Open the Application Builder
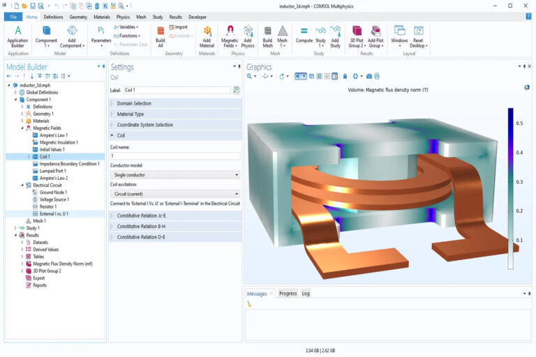Viewport: 536px width, 357px height. 17,36
